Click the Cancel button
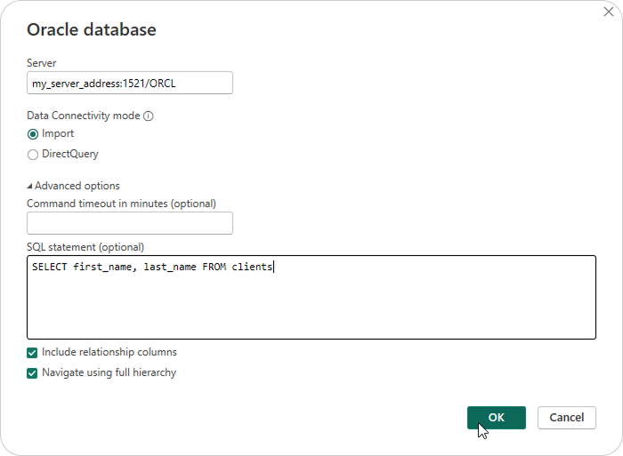This screenshot has width=623, height=456. tap(567, 418)
